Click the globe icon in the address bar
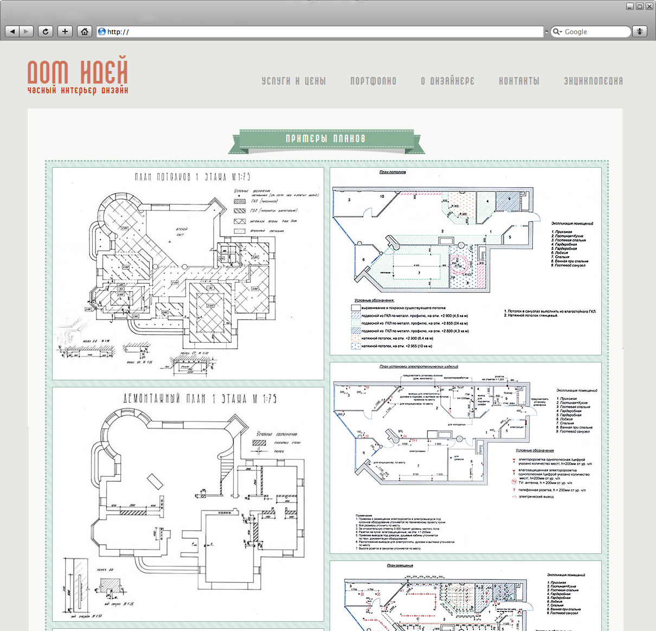 coord(102,31)
